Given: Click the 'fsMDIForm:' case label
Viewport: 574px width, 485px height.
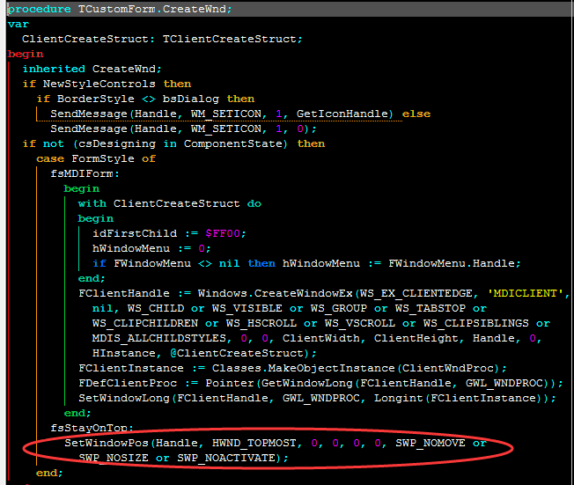Looking at the screenshot, I should coord(85,174).
